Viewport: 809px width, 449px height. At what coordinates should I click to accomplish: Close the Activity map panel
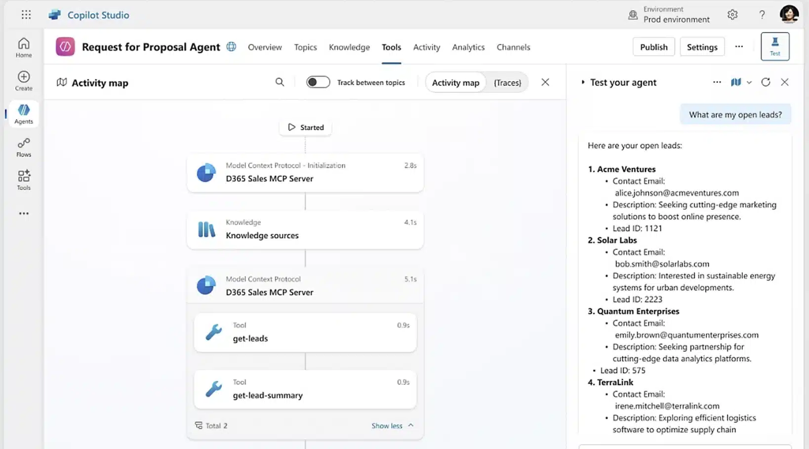[x=545, y=82]
